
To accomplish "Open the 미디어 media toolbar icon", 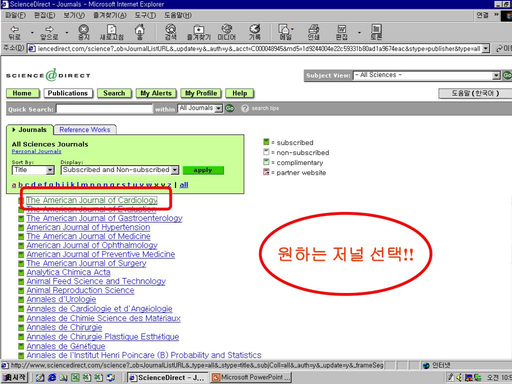I will coord(226,32).
